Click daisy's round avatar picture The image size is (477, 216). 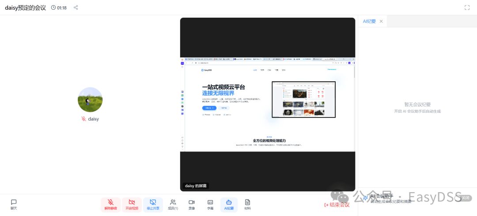[90, 99]
